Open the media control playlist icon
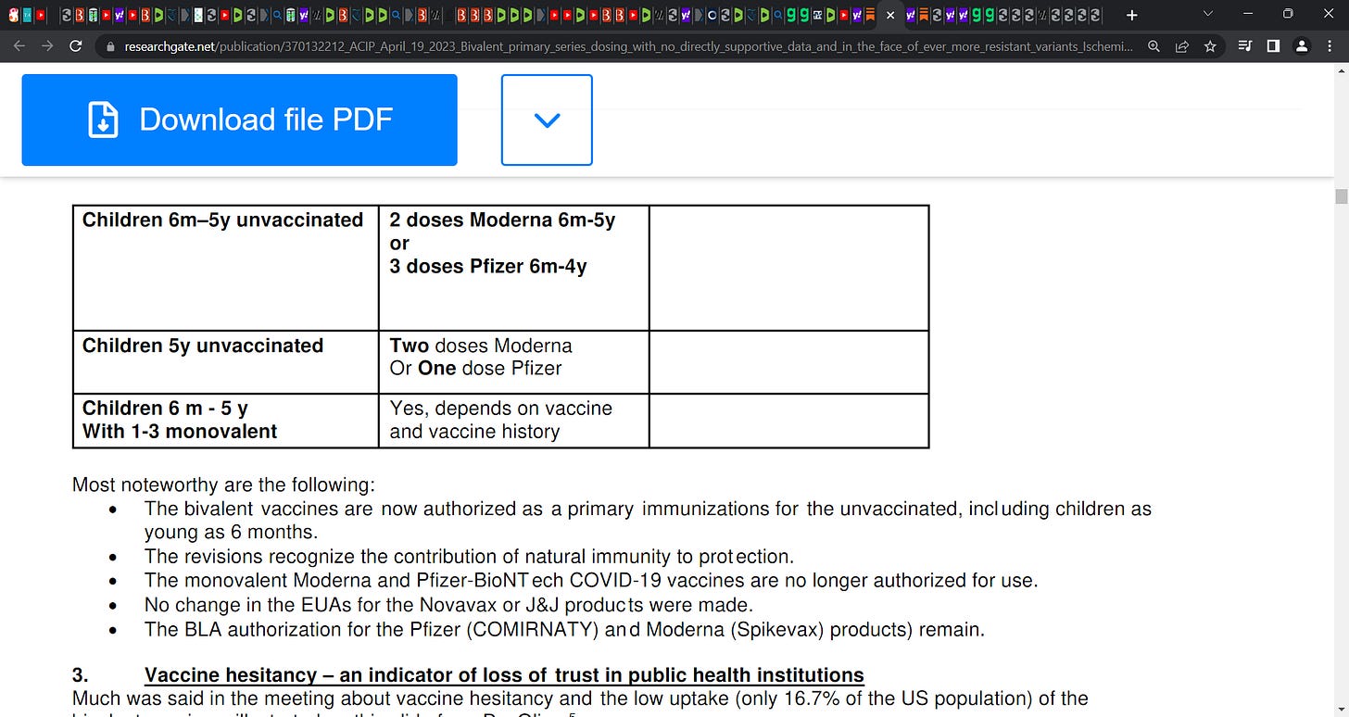 click(1245, 46)
